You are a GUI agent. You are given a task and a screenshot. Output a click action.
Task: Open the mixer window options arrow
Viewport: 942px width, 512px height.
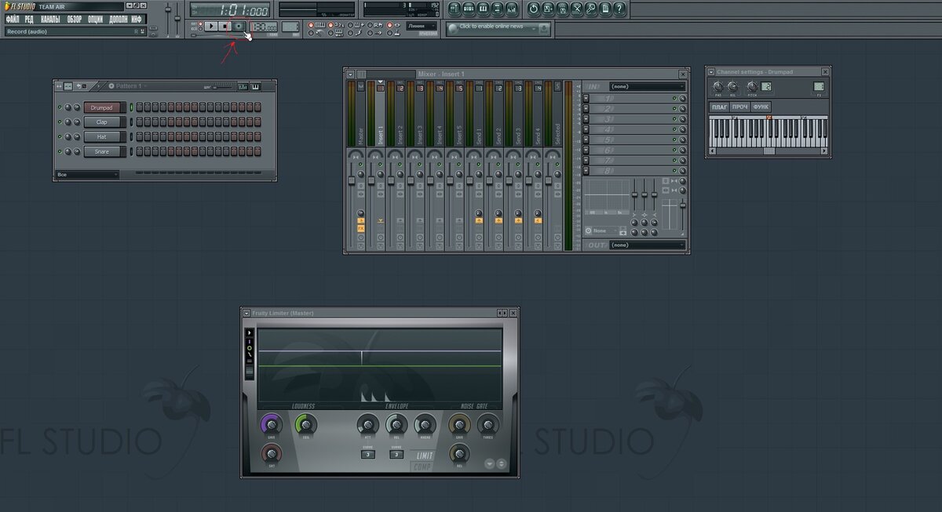tap(350, 74)
